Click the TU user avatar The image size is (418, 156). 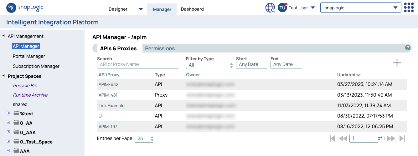pos(282,8)
